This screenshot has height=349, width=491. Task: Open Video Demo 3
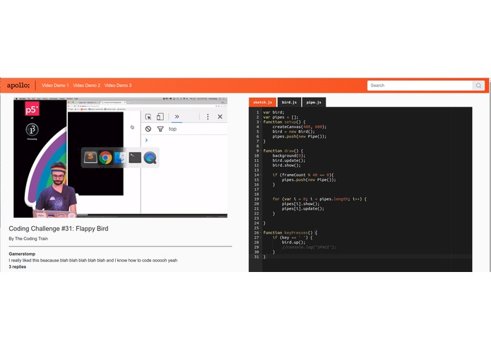pyautogui.click(x=118, y=85)
